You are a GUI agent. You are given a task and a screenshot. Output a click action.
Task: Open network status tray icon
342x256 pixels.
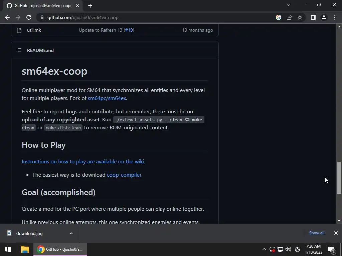coord(280,249)
